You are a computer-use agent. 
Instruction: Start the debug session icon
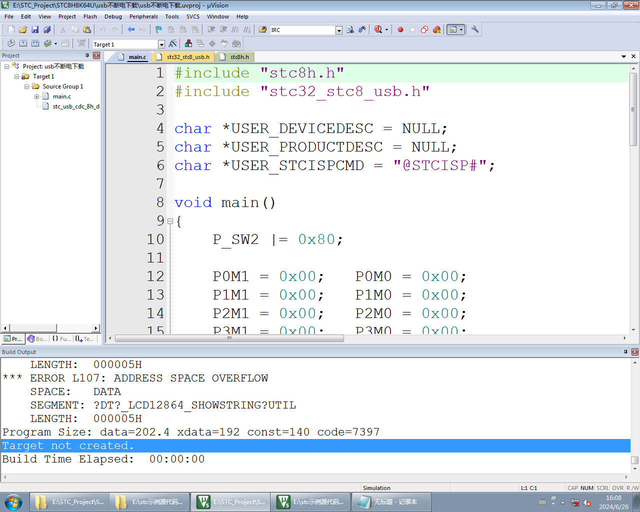pos(378,29)
